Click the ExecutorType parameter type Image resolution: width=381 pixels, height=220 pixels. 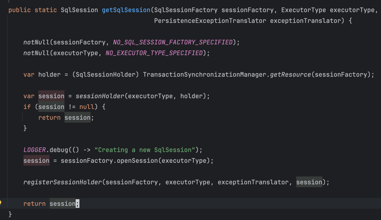(303, 10)
